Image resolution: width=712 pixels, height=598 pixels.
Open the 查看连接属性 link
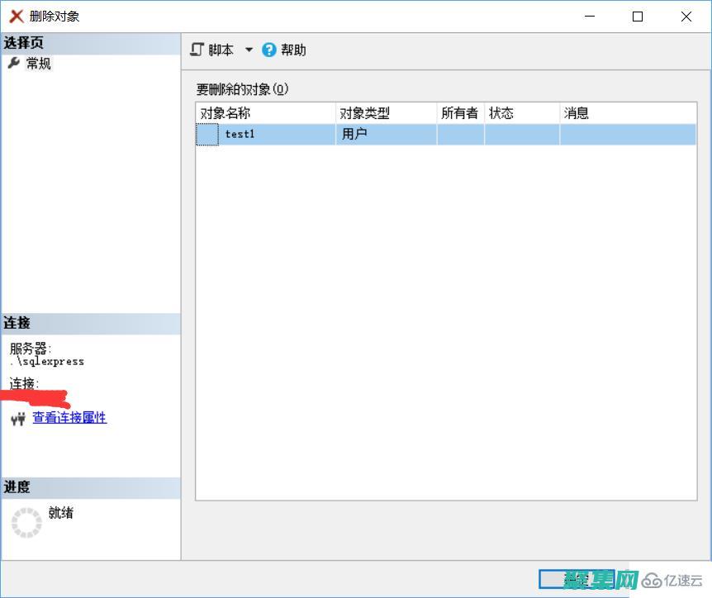[x=69, y=418]
